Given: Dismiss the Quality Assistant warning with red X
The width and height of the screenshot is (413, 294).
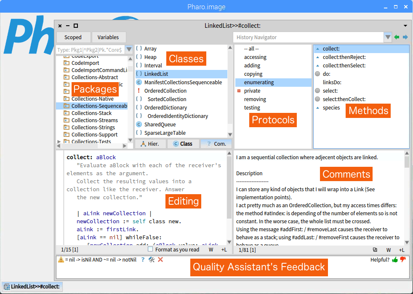Looking at the screenshot, I should (160, 260).
